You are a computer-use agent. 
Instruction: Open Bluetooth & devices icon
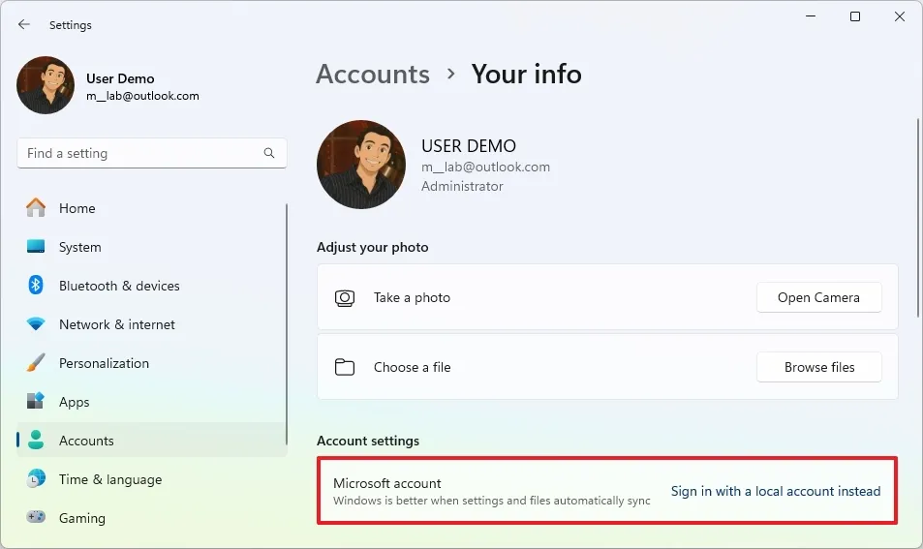[x=36, y=286]
